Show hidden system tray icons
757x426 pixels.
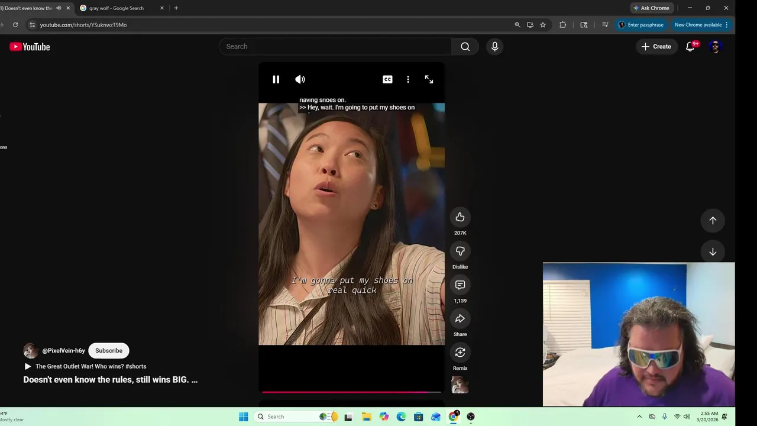coord(639,417)
